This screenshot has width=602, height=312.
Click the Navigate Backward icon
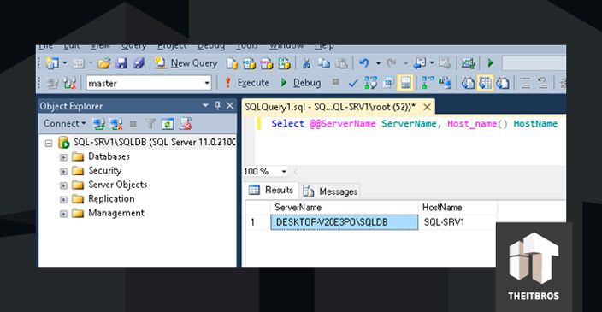pos(419,63)
